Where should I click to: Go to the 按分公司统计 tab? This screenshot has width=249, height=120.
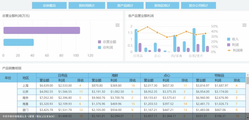(199, 5)
